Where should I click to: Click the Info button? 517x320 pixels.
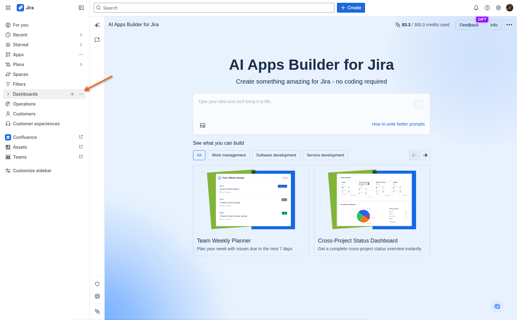point(494,25)
